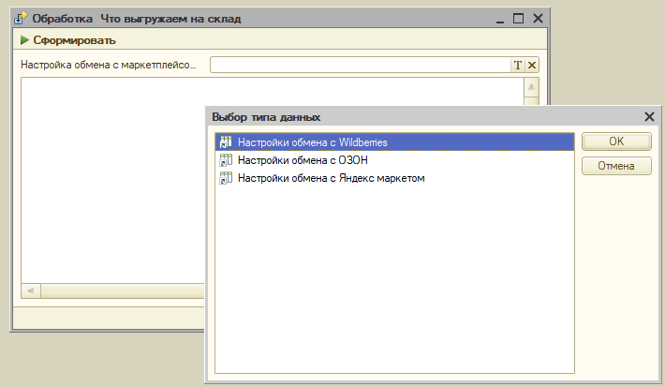This screenshot has height=387, width=665.
Task: Click the green play triangle icon
Action: 24,40
